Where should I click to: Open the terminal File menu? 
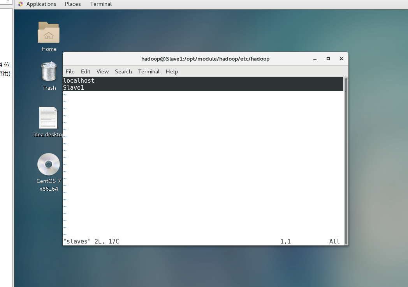click(x=70, y=71)
